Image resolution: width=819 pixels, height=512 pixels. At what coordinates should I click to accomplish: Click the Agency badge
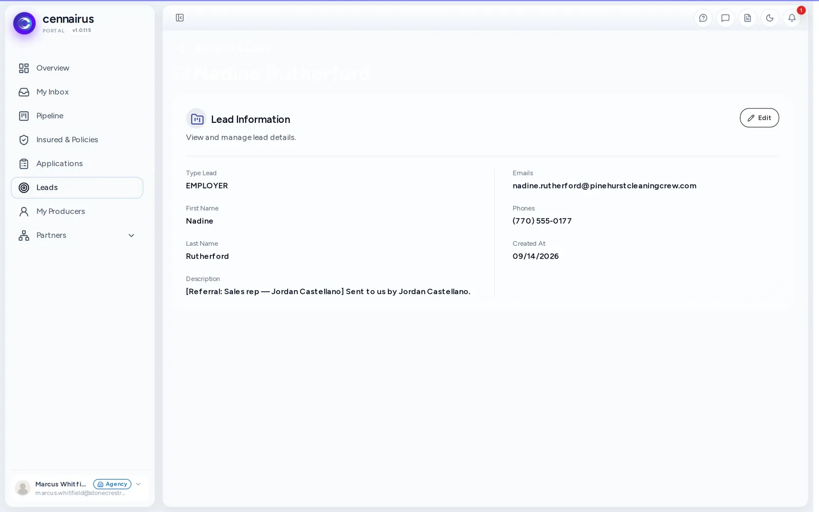pos(112,484)
